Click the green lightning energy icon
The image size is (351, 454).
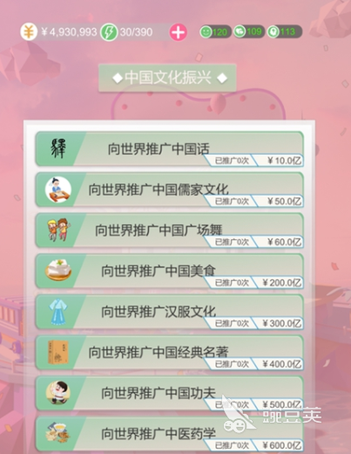click(x=109, y=32)
